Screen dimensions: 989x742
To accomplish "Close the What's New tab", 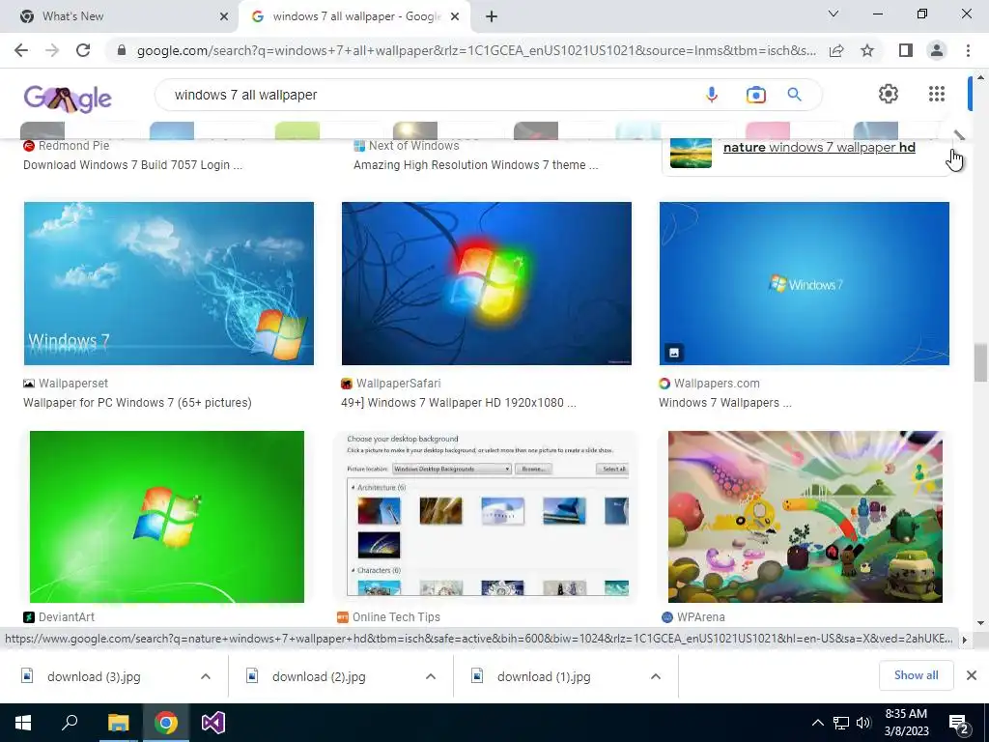I will click(224, 16).
